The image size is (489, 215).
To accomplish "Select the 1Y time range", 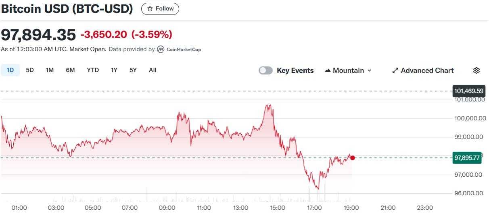I will pos(114,70).
